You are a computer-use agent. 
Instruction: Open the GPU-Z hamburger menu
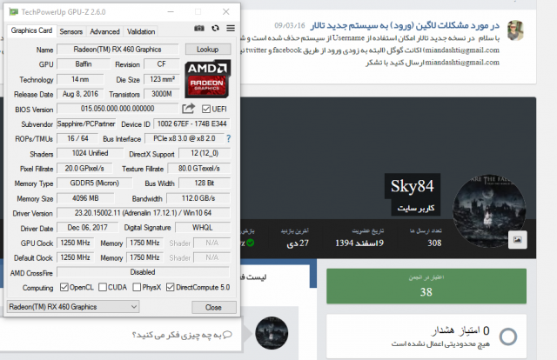(x=230, y=31)
